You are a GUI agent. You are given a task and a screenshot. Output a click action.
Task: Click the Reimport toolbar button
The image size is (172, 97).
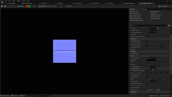click(21, 6)
